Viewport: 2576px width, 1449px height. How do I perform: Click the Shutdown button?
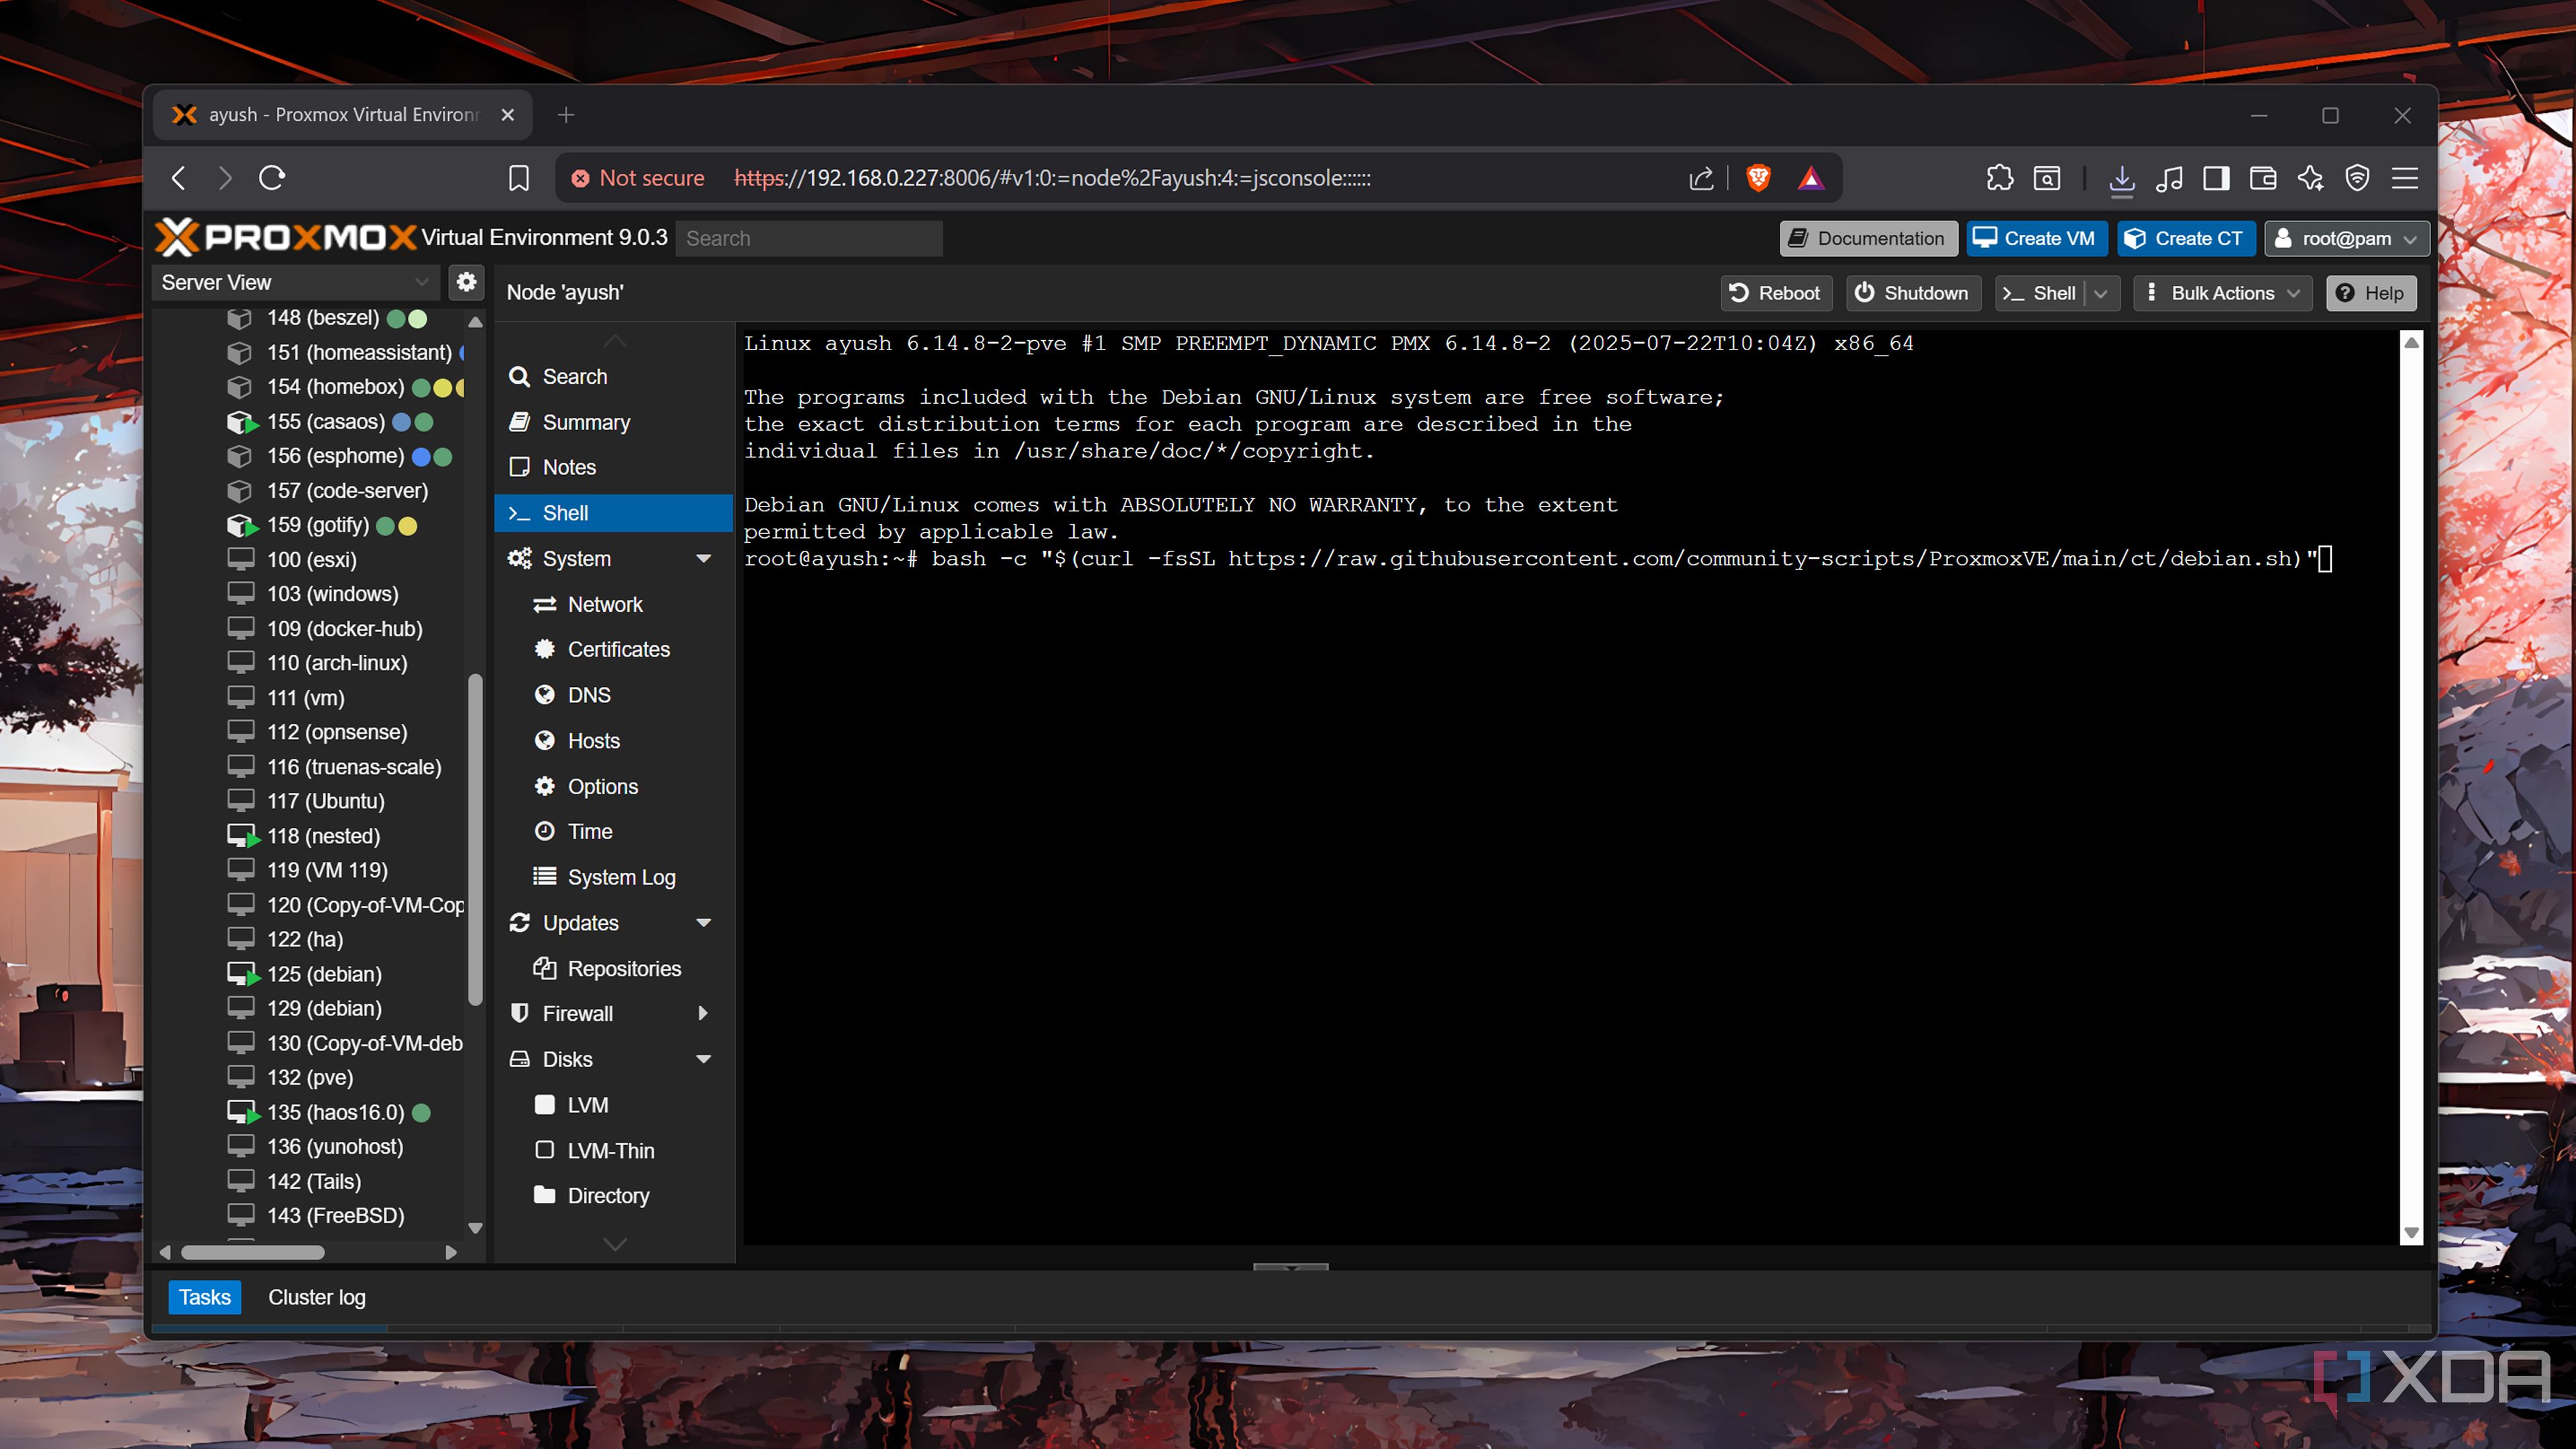coord(1912,293)
